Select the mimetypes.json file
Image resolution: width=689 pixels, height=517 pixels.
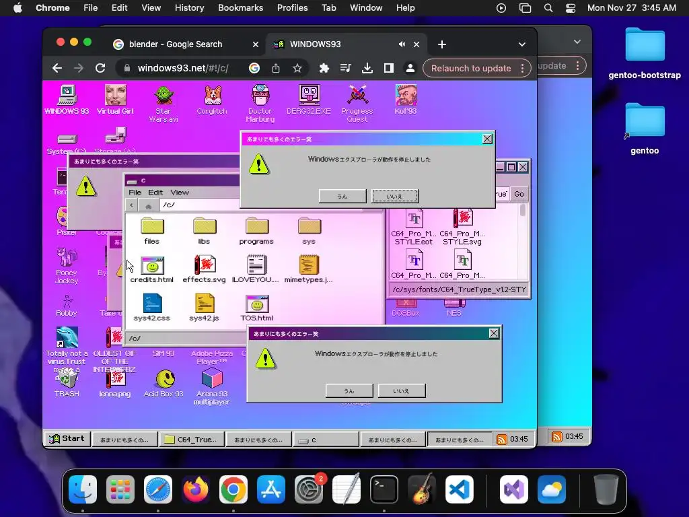pyautogui.click(x=309, y=269)
